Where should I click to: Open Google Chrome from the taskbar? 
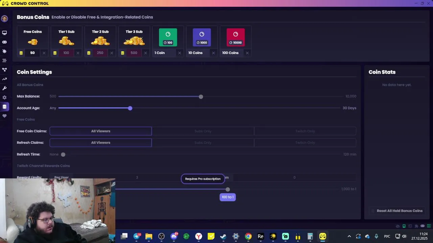[248, 236]
